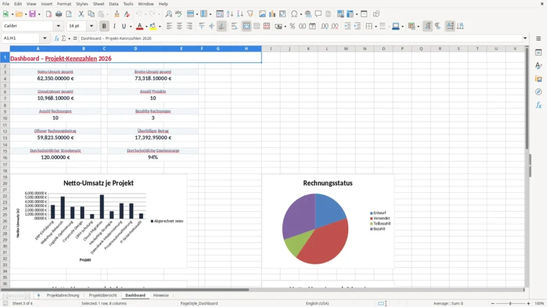Open the background color dropdown arrow
This screenshot has width=547, height=307.
(160, 26)
